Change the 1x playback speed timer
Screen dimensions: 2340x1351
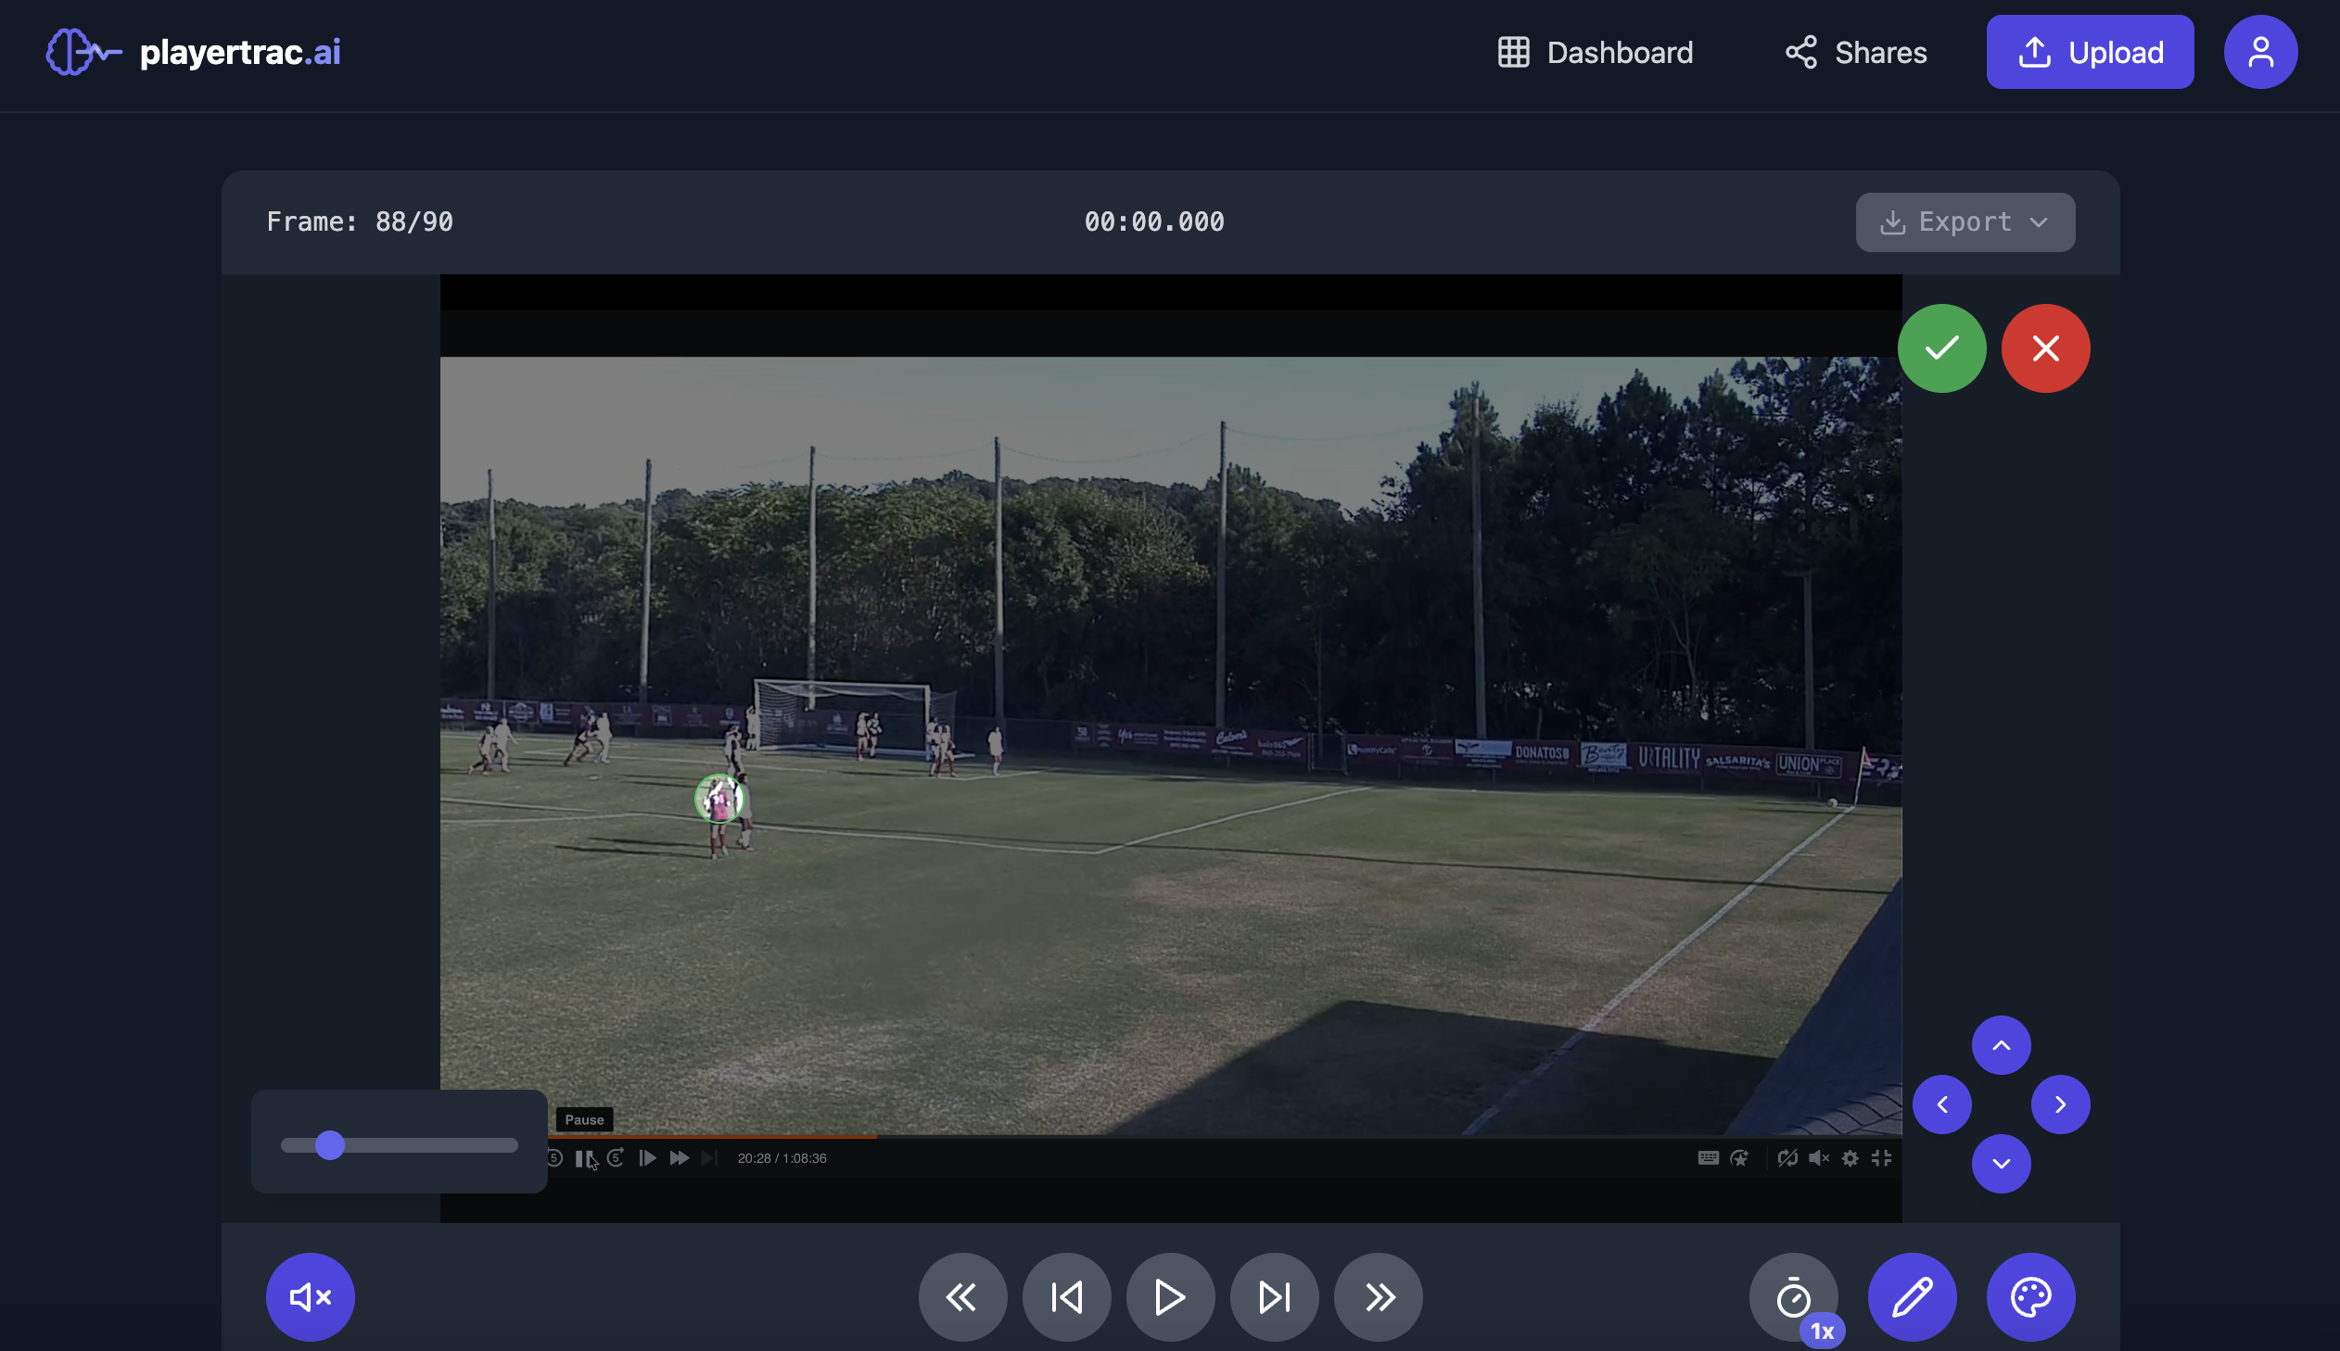[x=1793, y=1296]
